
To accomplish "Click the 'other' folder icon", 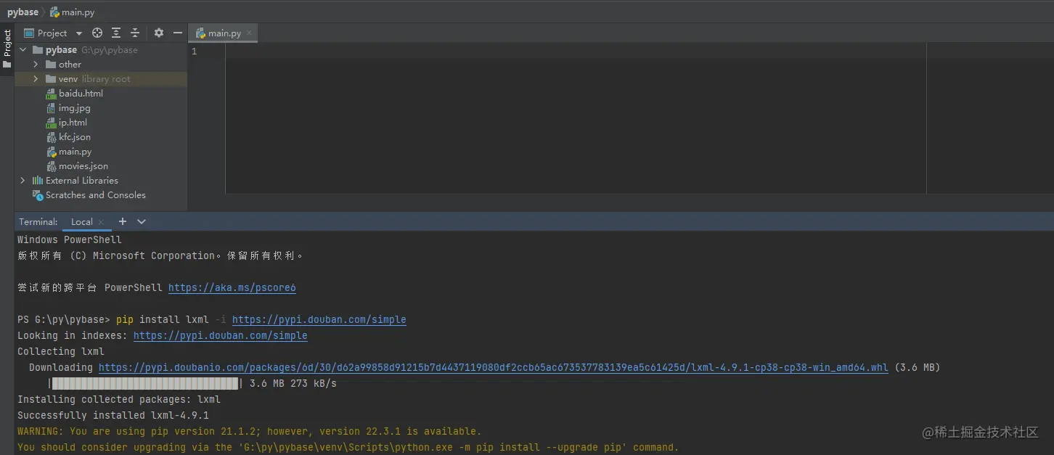I will click(51, 65).
